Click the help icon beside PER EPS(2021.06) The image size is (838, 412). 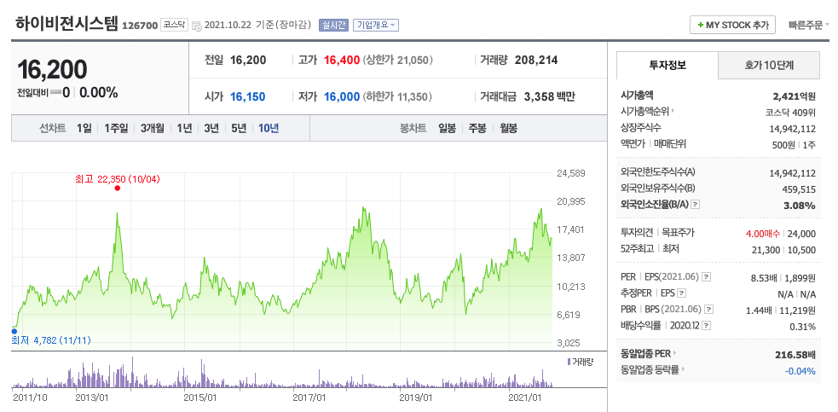pos(706,277)
